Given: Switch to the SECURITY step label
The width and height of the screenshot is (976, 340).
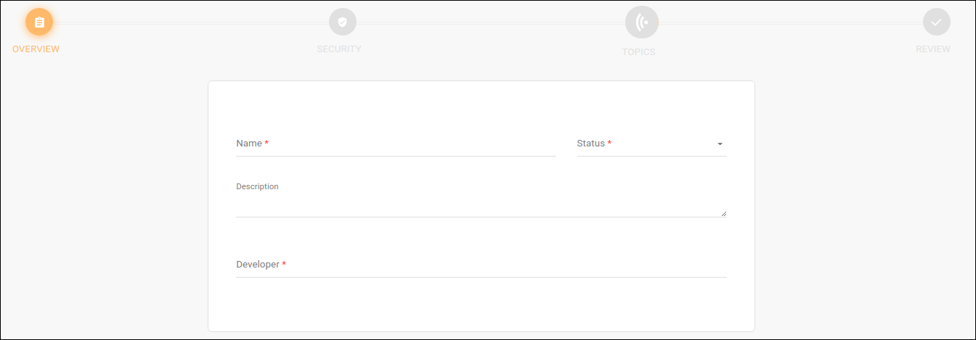Looking at the screenshot, I should (339, 49).
